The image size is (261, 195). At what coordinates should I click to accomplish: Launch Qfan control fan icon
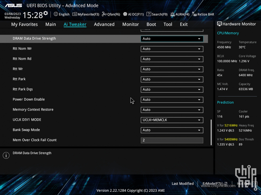104,14
